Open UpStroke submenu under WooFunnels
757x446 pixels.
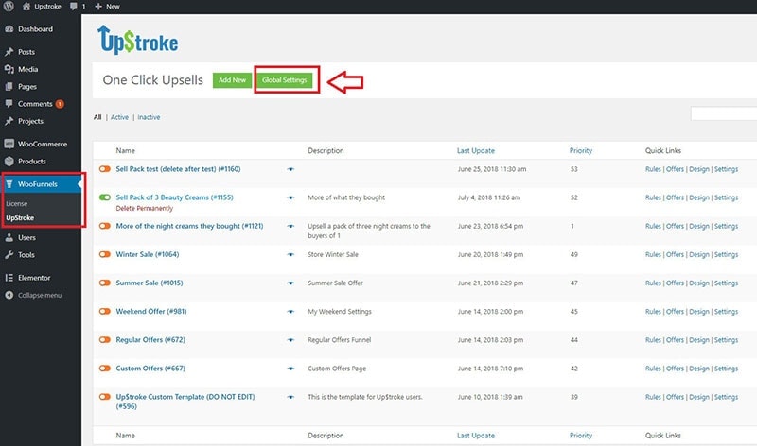point(20,217)
